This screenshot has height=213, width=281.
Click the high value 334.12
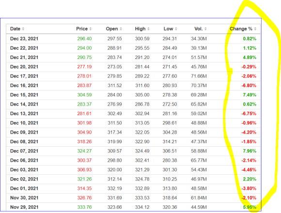(x=142, y=207)
